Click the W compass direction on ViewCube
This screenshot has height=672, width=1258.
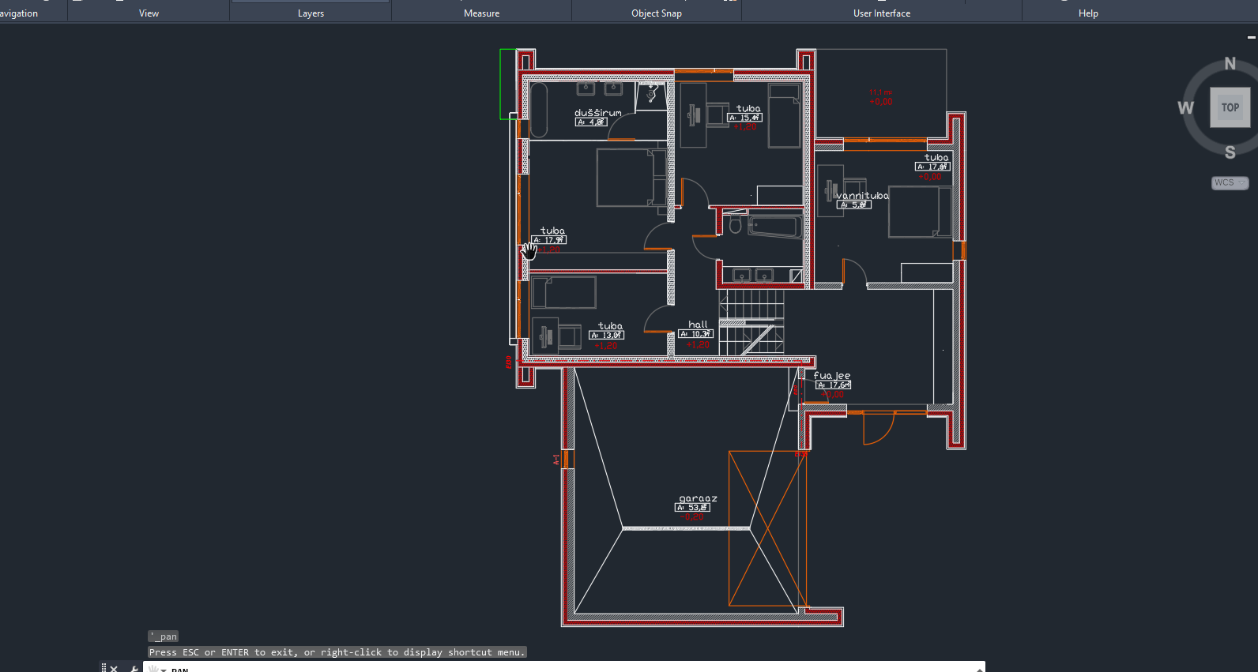point(1185,108)
